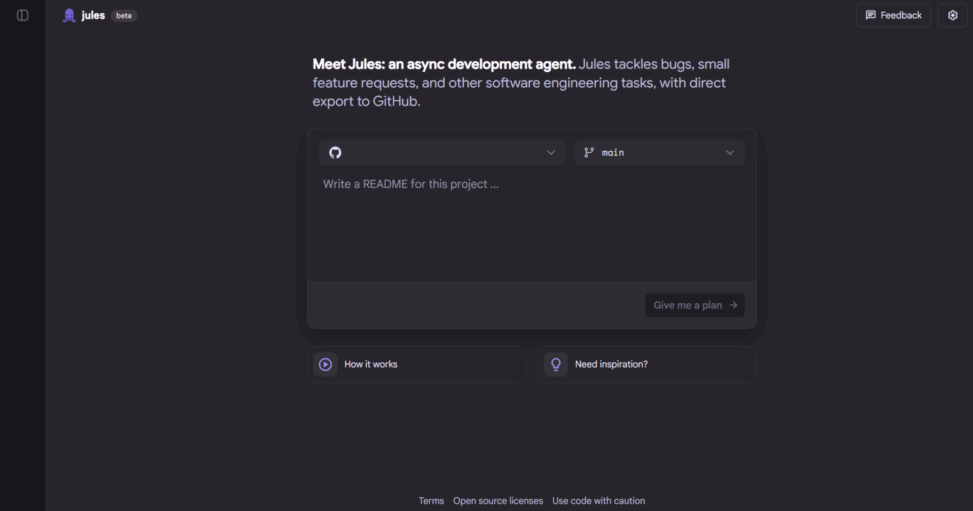Click the Jules octopus logo
The height and width of the screenshot is (511, 973).
tap(69, 16)
